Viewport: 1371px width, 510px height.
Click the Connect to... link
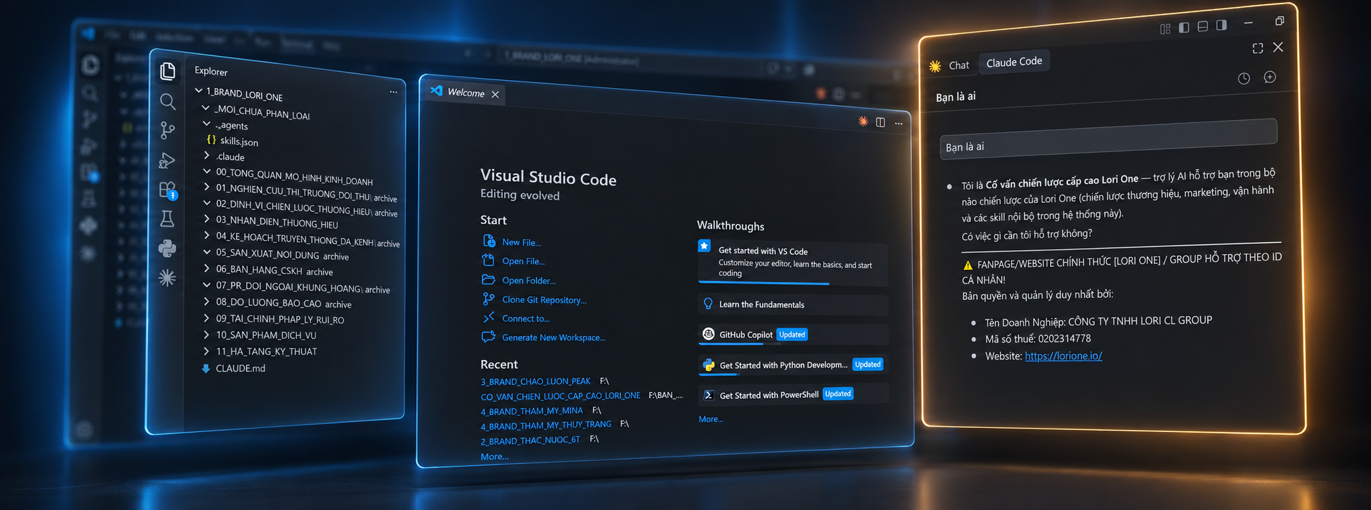[525, 319]
